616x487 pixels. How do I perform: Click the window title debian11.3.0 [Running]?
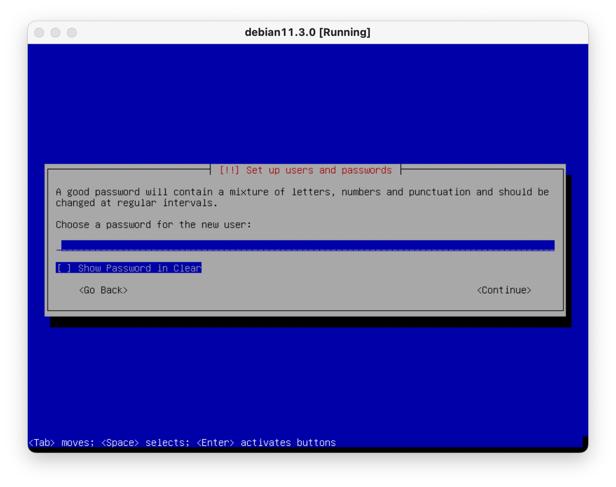[307, 32]
